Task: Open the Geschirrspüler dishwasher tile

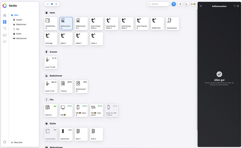Action: (x=51, y=134)
